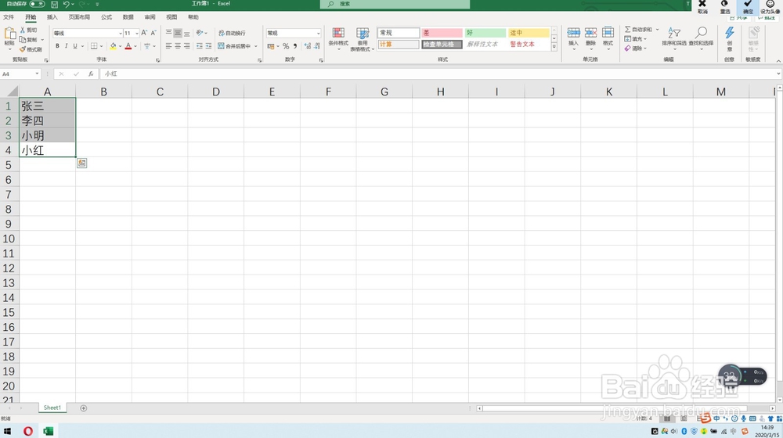This screenshot has width=783, height=438.
Task: Open Format as Table (套用表格格式)
Action: click(x=362, y=39)
